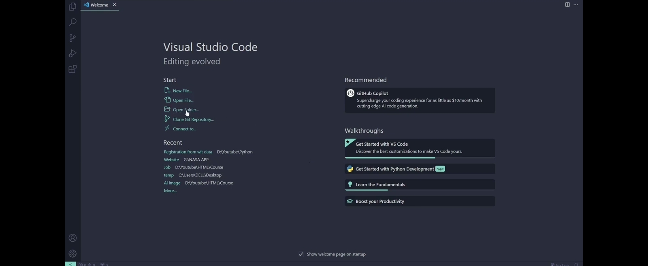Click the Open File icon

click(167, 100)
